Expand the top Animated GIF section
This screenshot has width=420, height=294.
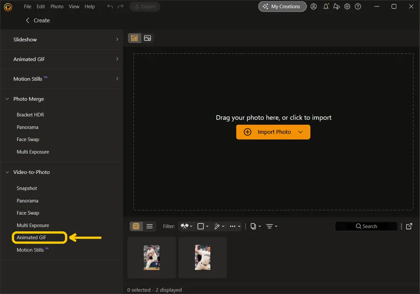click(62, 59)
